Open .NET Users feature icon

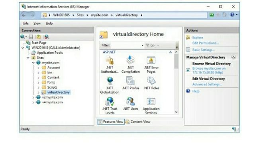(x=130, y=101)
